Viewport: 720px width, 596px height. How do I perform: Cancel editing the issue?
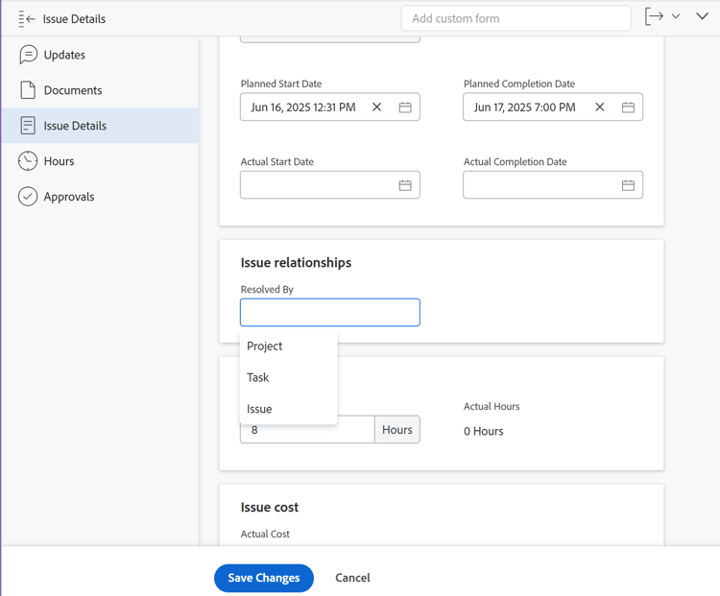[x=352, y=578]
